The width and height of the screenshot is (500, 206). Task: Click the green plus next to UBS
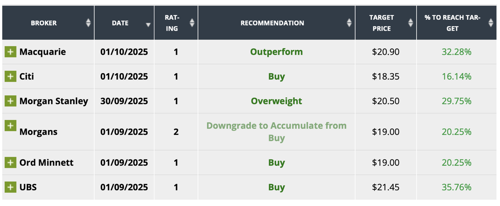(10, 187)
